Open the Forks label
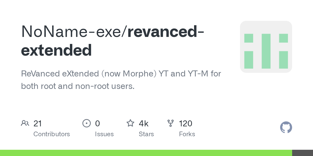This screenshot has width=313, height=156. click(x=187, y=134)
